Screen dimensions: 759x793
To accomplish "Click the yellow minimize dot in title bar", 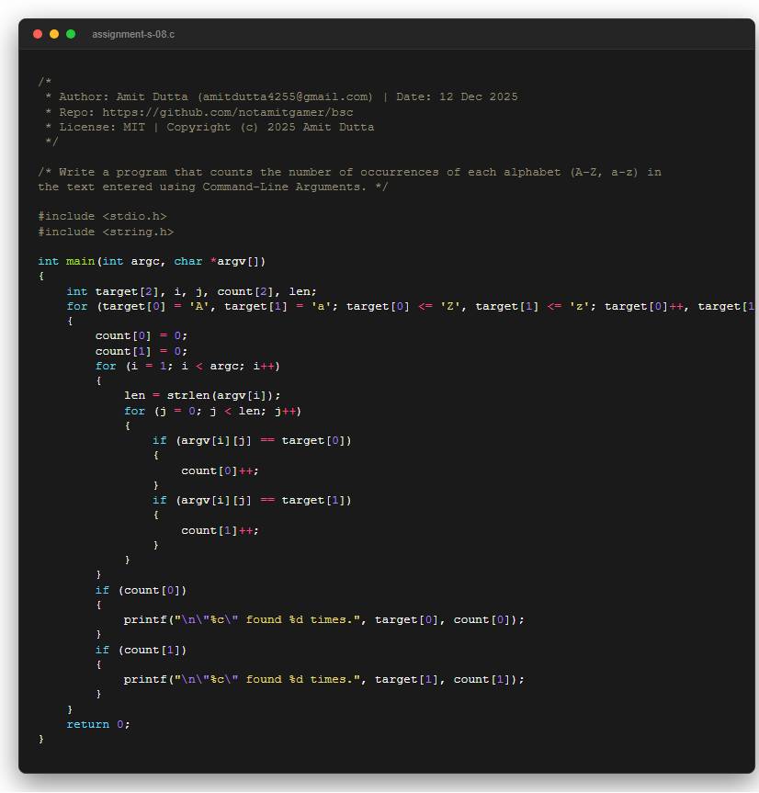I will click(54, 34).
